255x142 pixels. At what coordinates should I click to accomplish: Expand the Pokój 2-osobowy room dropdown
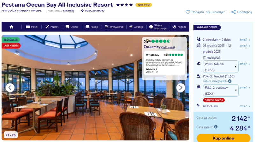pos(221,91)
